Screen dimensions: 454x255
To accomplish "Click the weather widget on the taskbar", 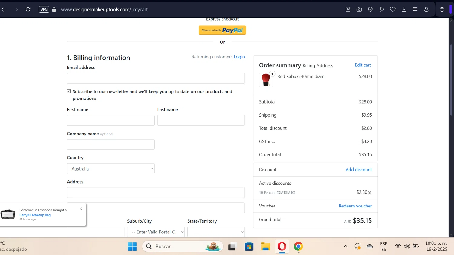I will (14, 246).
